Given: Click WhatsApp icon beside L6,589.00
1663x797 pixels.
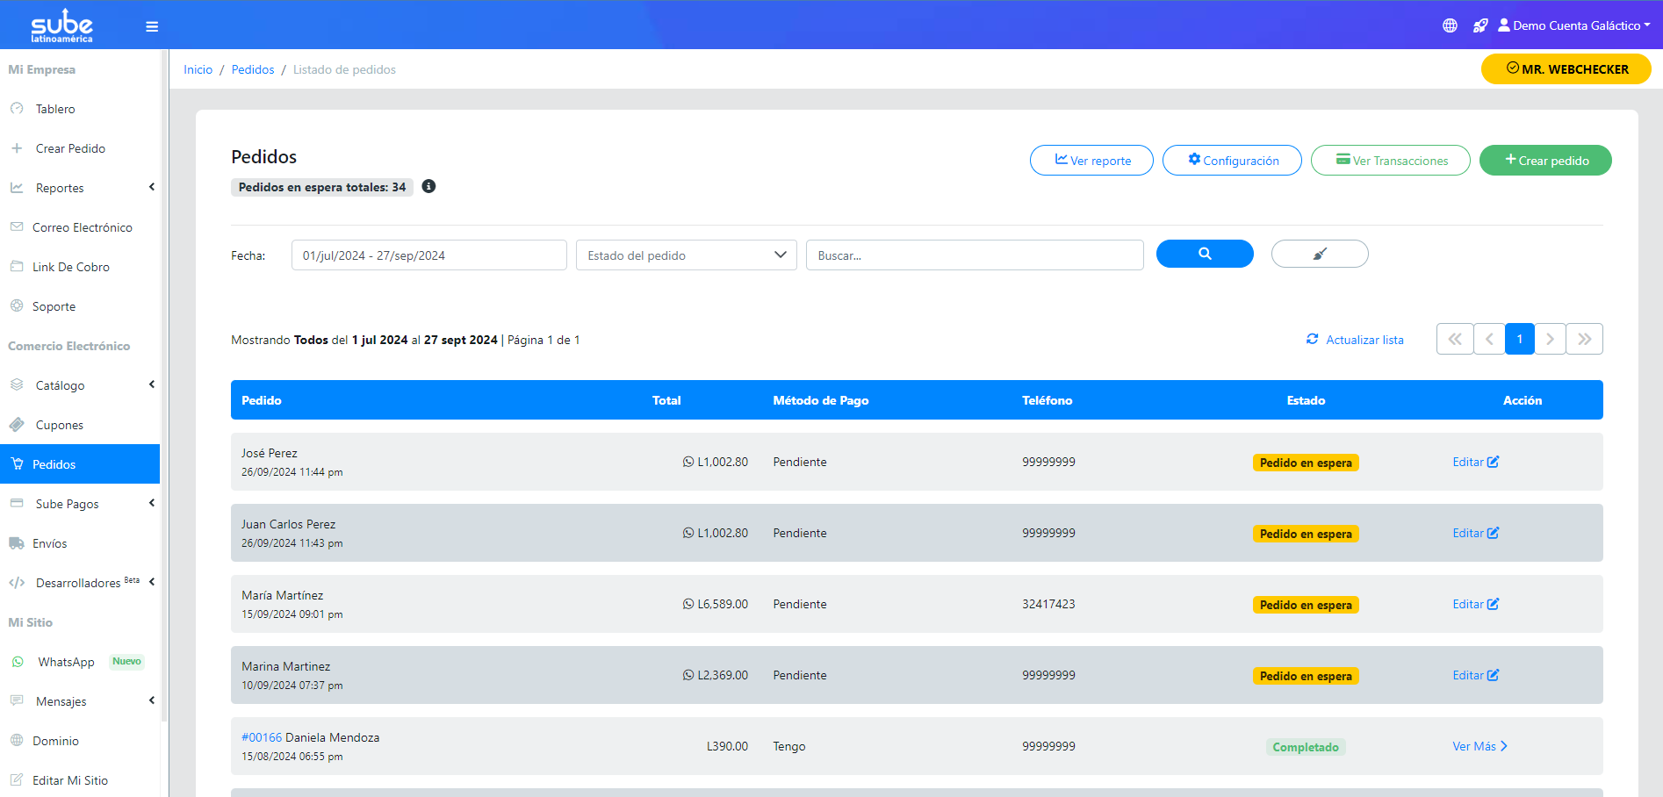Looking at the screenshot, I should pos(688,604).
